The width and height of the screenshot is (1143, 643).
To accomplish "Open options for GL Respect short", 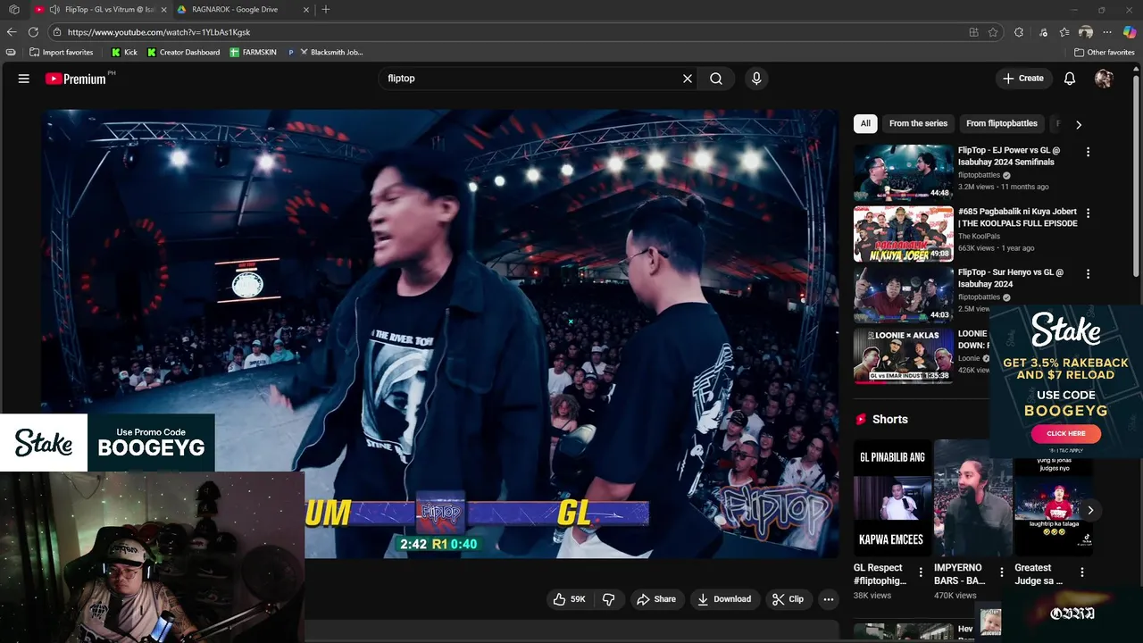I will pyautogui.click(x=921, y=572).
